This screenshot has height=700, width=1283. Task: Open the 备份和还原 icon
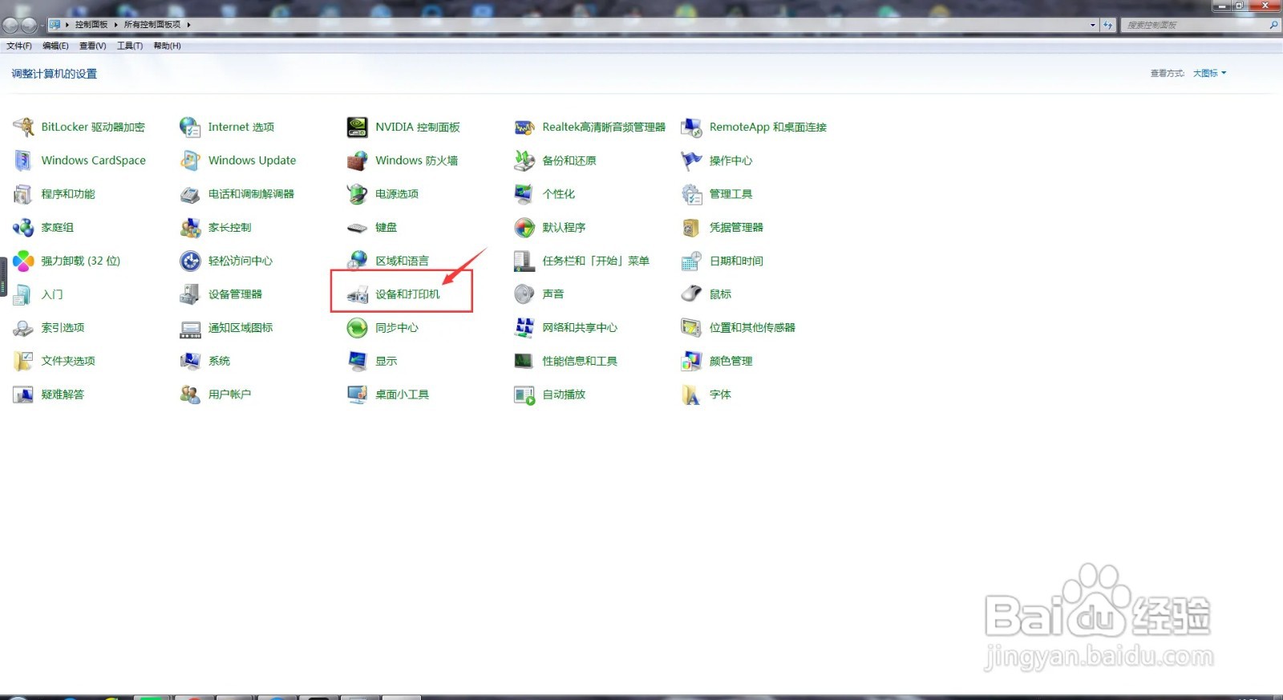tap(524, 160)
